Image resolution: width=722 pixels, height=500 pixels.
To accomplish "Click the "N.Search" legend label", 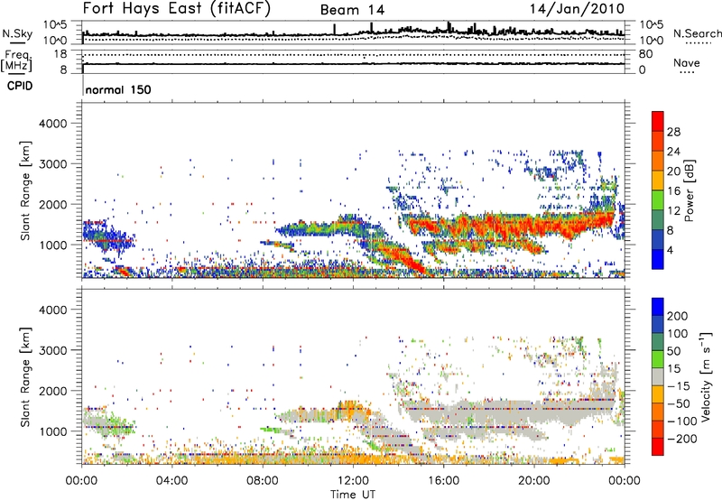I will [697, 33].
